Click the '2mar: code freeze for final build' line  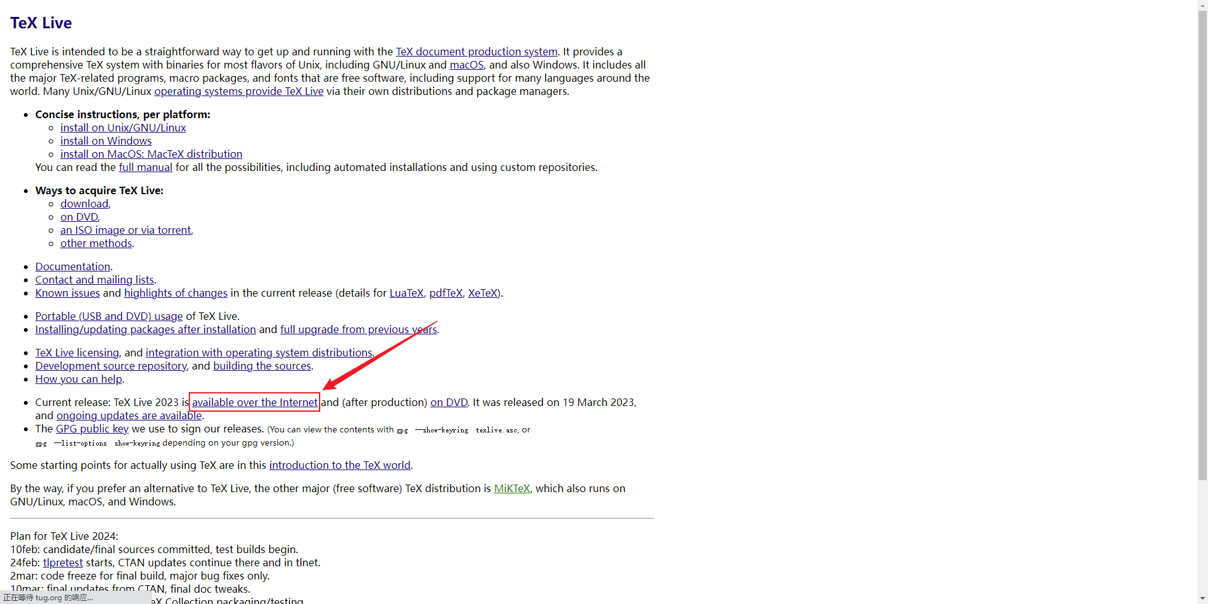(140, 576)
